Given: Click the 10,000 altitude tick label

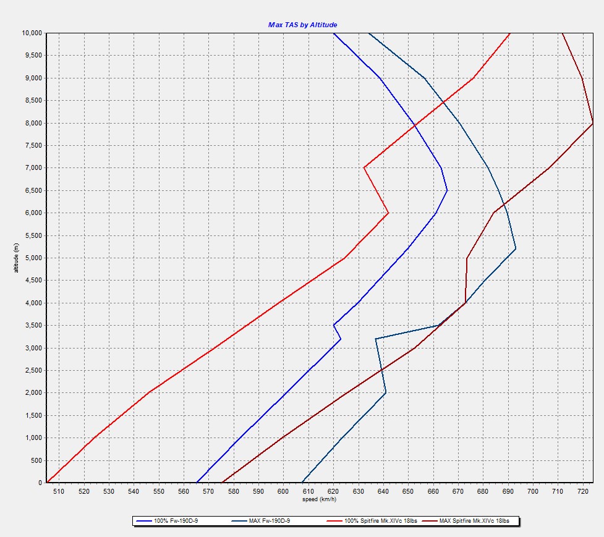Looking at the screenshot, I should pyautogui.click(x=32, y=33).
